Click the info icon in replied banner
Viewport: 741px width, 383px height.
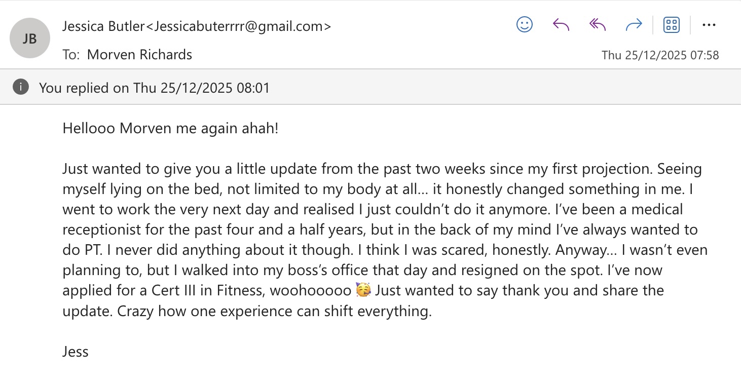20,87
